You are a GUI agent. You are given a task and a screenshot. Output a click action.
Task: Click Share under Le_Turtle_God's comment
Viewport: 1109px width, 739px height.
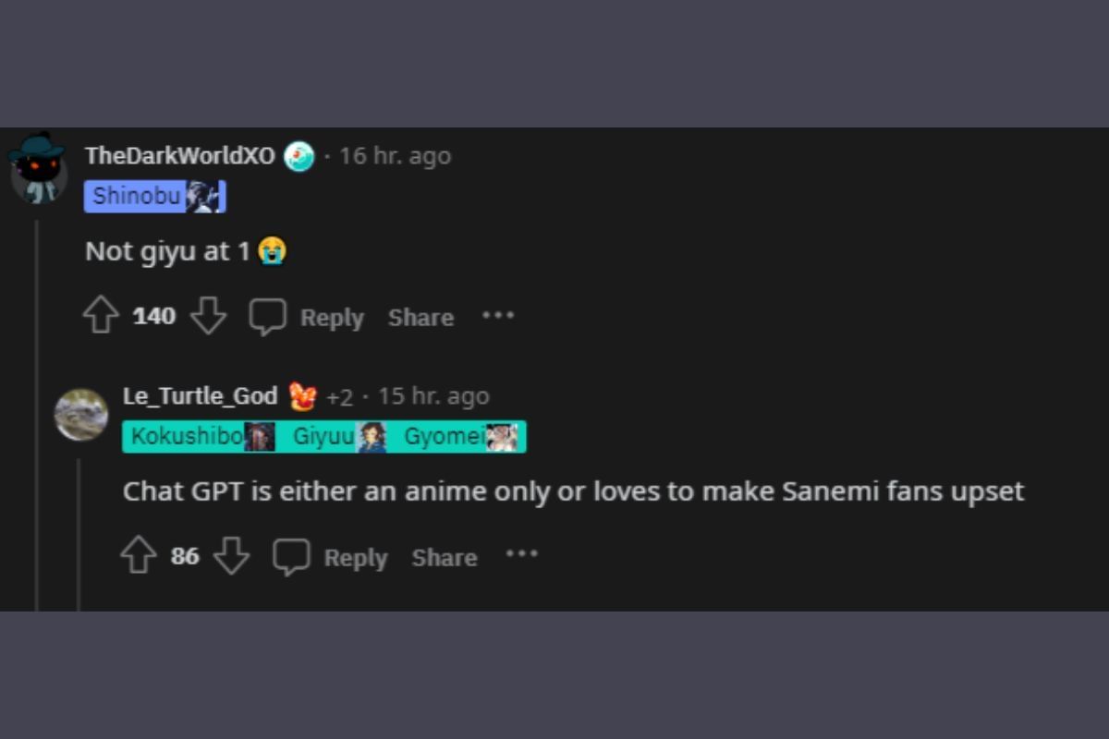(445, 556)
